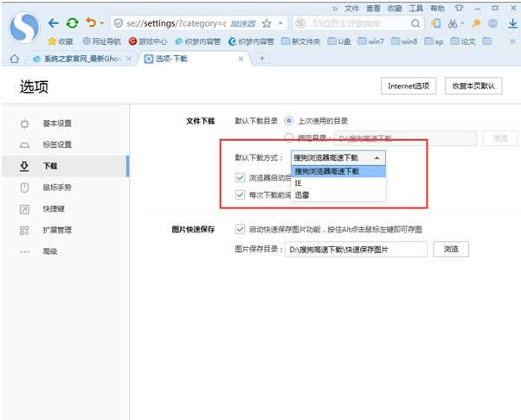The width and height of the screenshot is (521, 420).
Task: Click the green refresh icon
Action: [x=73, y=22]
